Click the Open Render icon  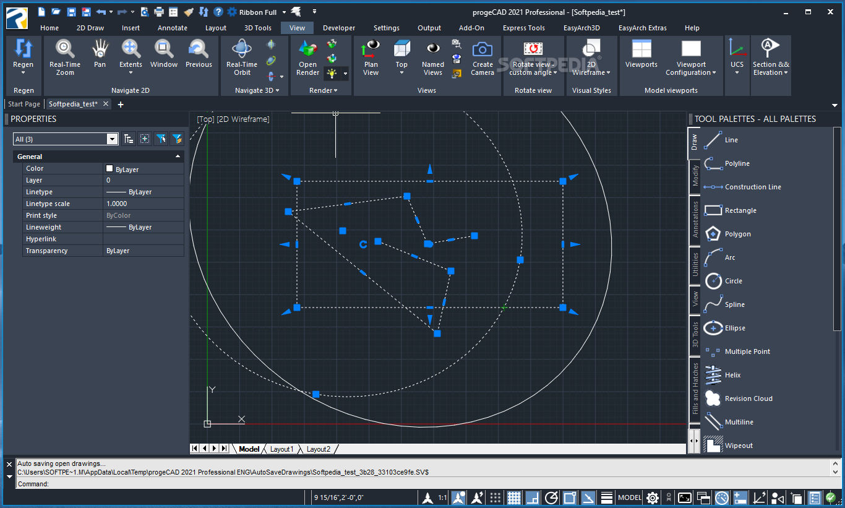click(x=307, y=48)
